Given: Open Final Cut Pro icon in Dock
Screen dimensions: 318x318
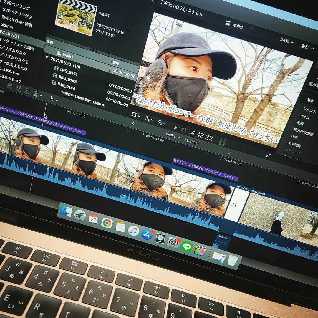Looking at the screenshot, I should pos(200,250).
